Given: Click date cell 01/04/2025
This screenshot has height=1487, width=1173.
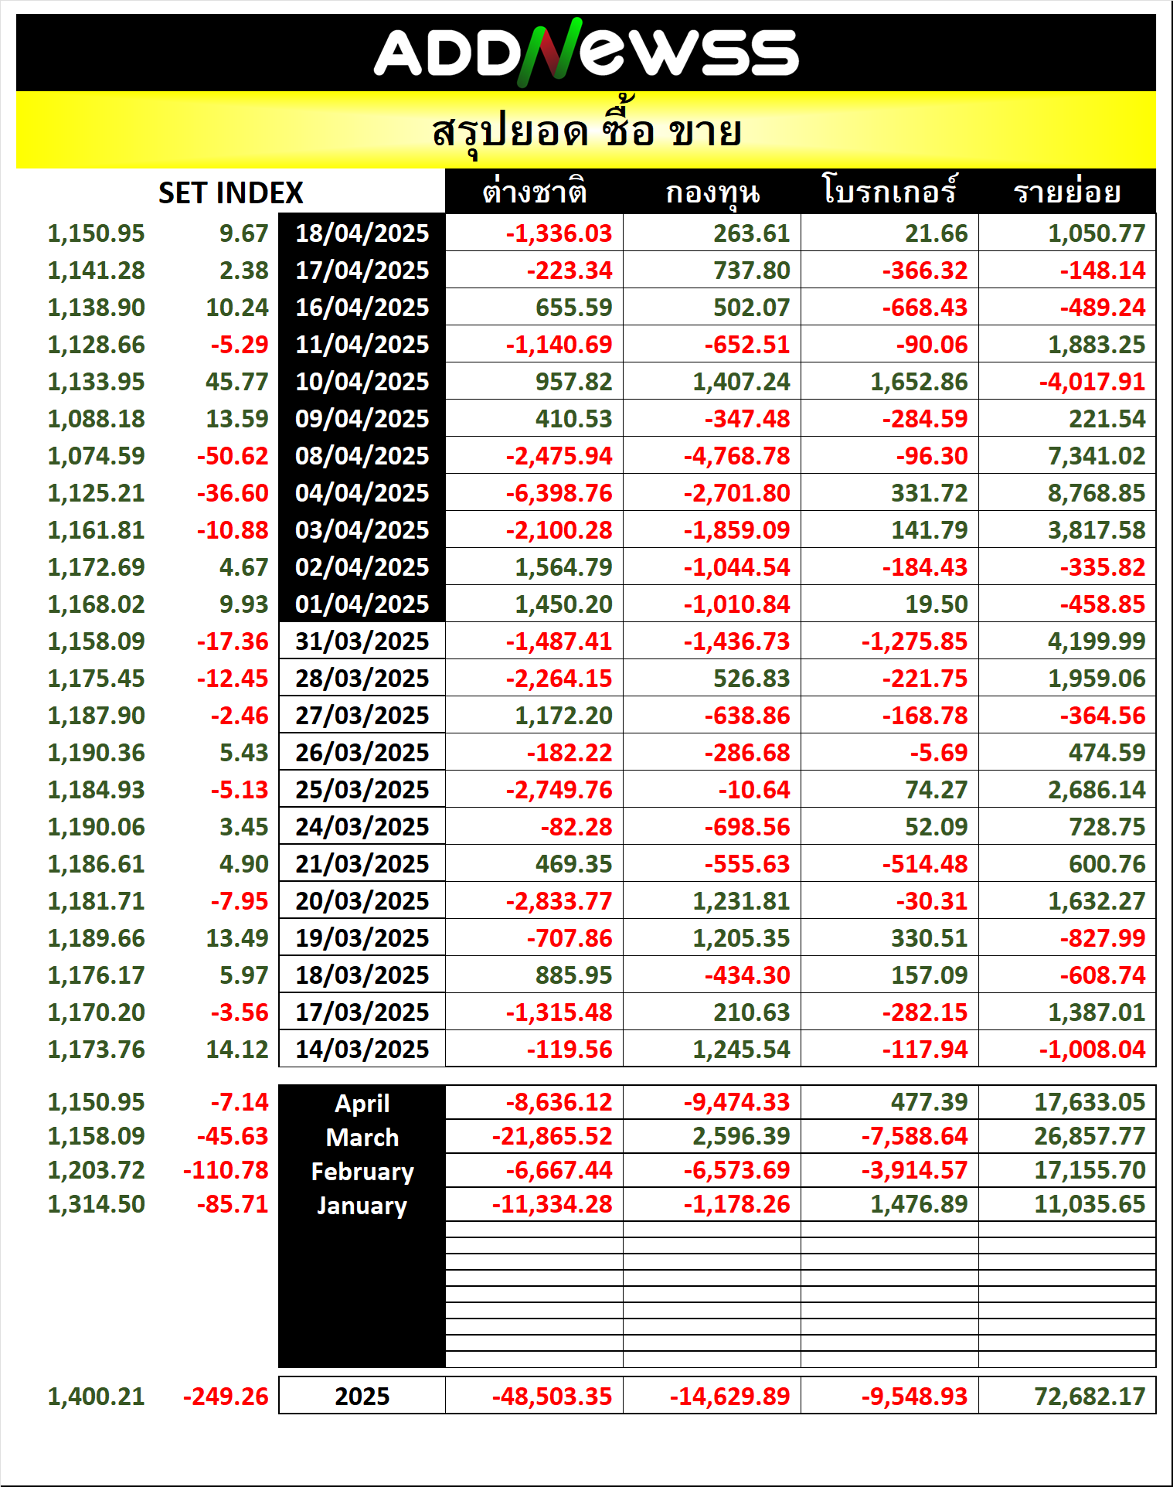Looking at the screenshot, I should point(362,604).
